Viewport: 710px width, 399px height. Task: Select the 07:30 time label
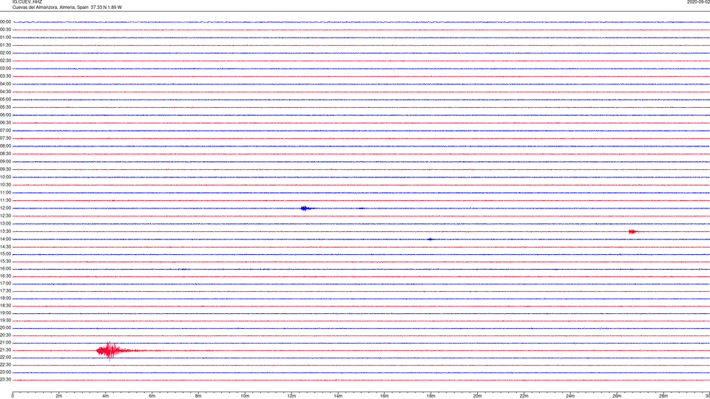tap(5, 138)
